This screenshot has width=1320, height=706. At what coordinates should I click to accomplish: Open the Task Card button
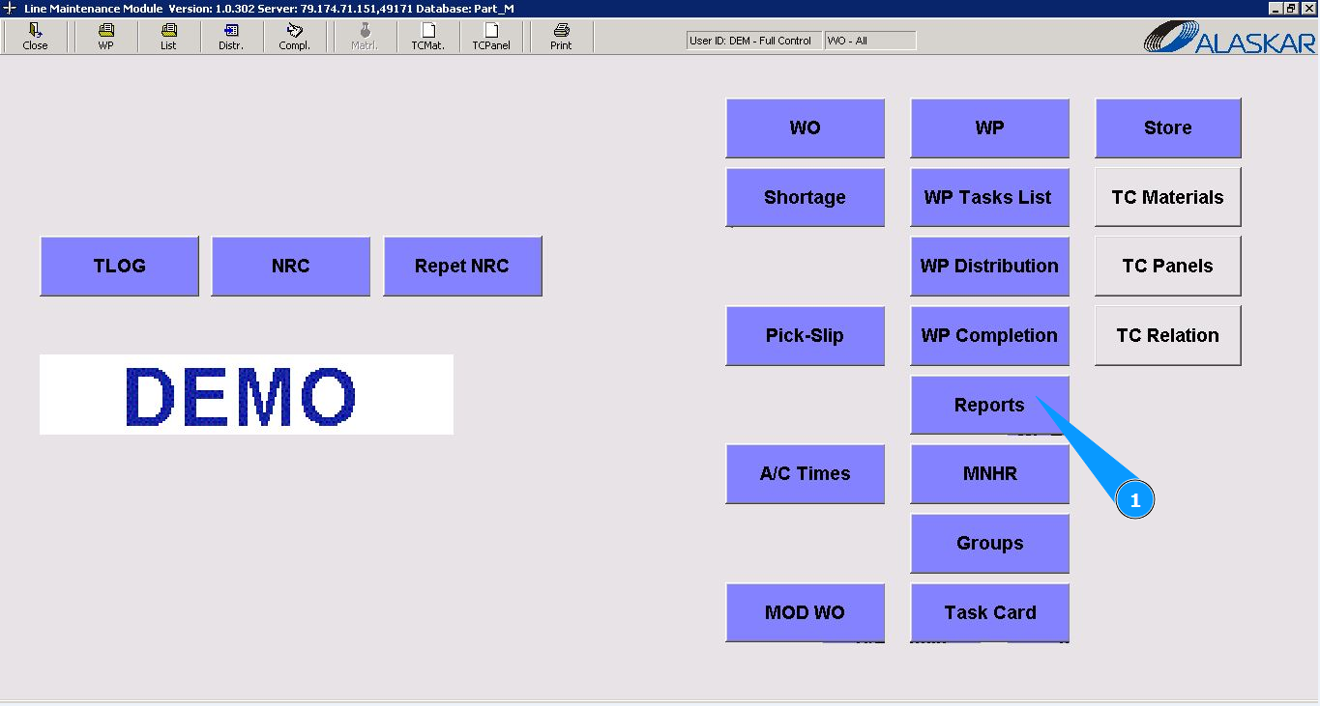tap(989, 612)
